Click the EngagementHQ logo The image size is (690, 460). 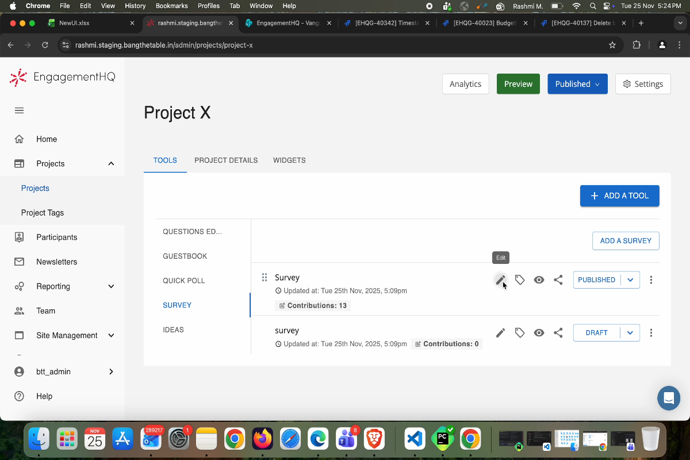point(62,77)
